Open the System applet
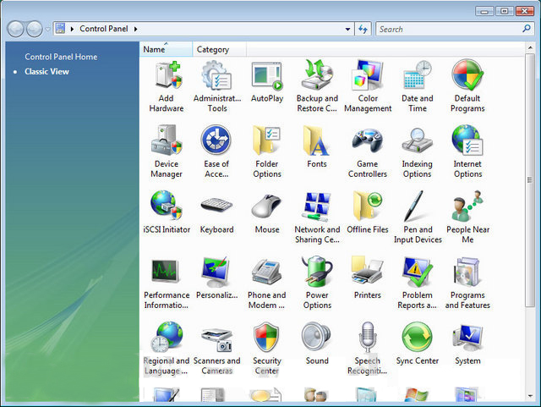Image resolution: width=541 pixels, height=407 pixels. click(x=467, y=344)
